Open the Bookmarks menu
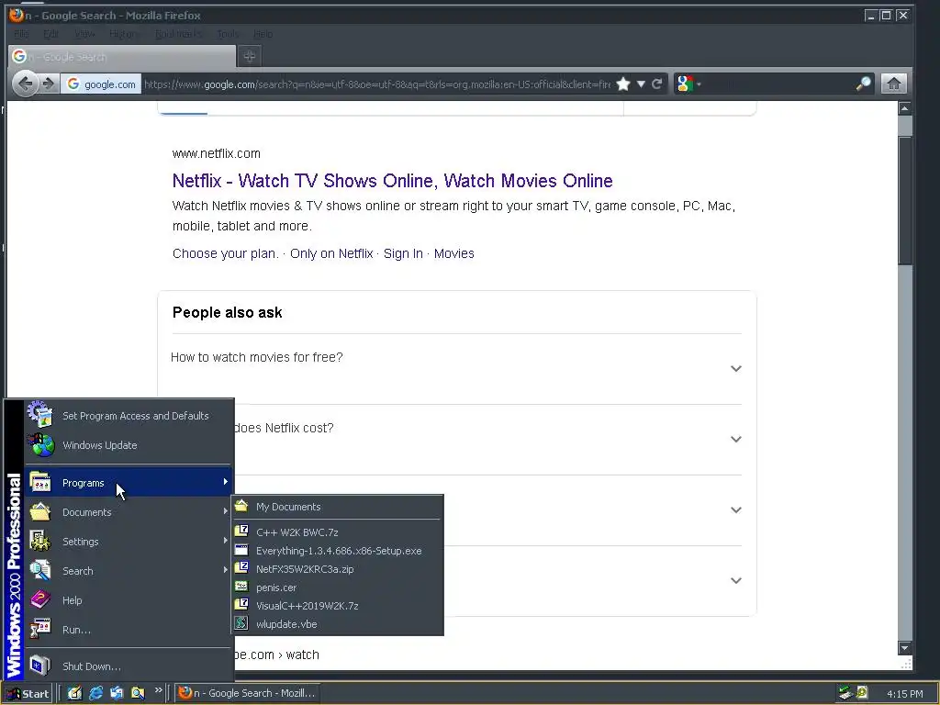The image size is (940, 705). coord(178,34)
